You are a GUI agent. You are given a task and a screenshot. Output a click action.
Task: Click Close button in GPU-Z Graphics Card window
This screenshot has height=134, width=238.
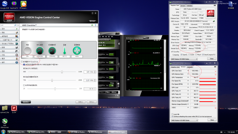point(212,59)
